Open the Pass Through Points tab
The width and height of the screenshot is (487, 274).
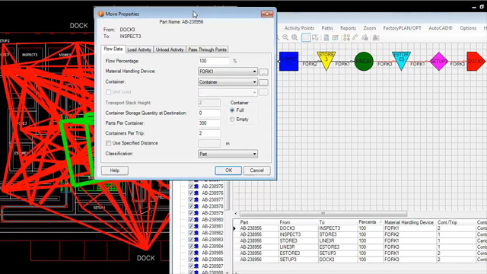(x=207, y=49)
